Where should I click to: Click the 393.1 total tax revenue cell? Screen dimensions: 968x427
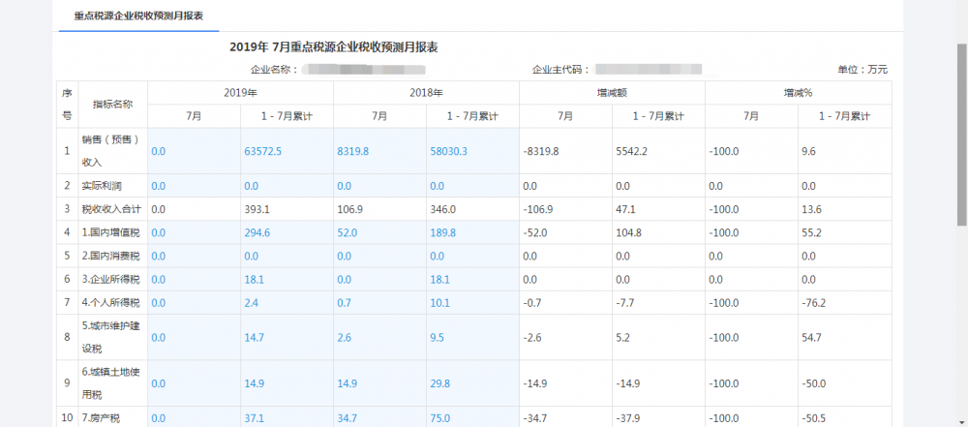pyautogui.click(x=257, y=209)
